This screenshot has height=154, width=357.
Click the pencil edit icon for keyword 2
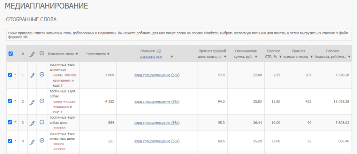pyautogui.click(x=32, y=102)
